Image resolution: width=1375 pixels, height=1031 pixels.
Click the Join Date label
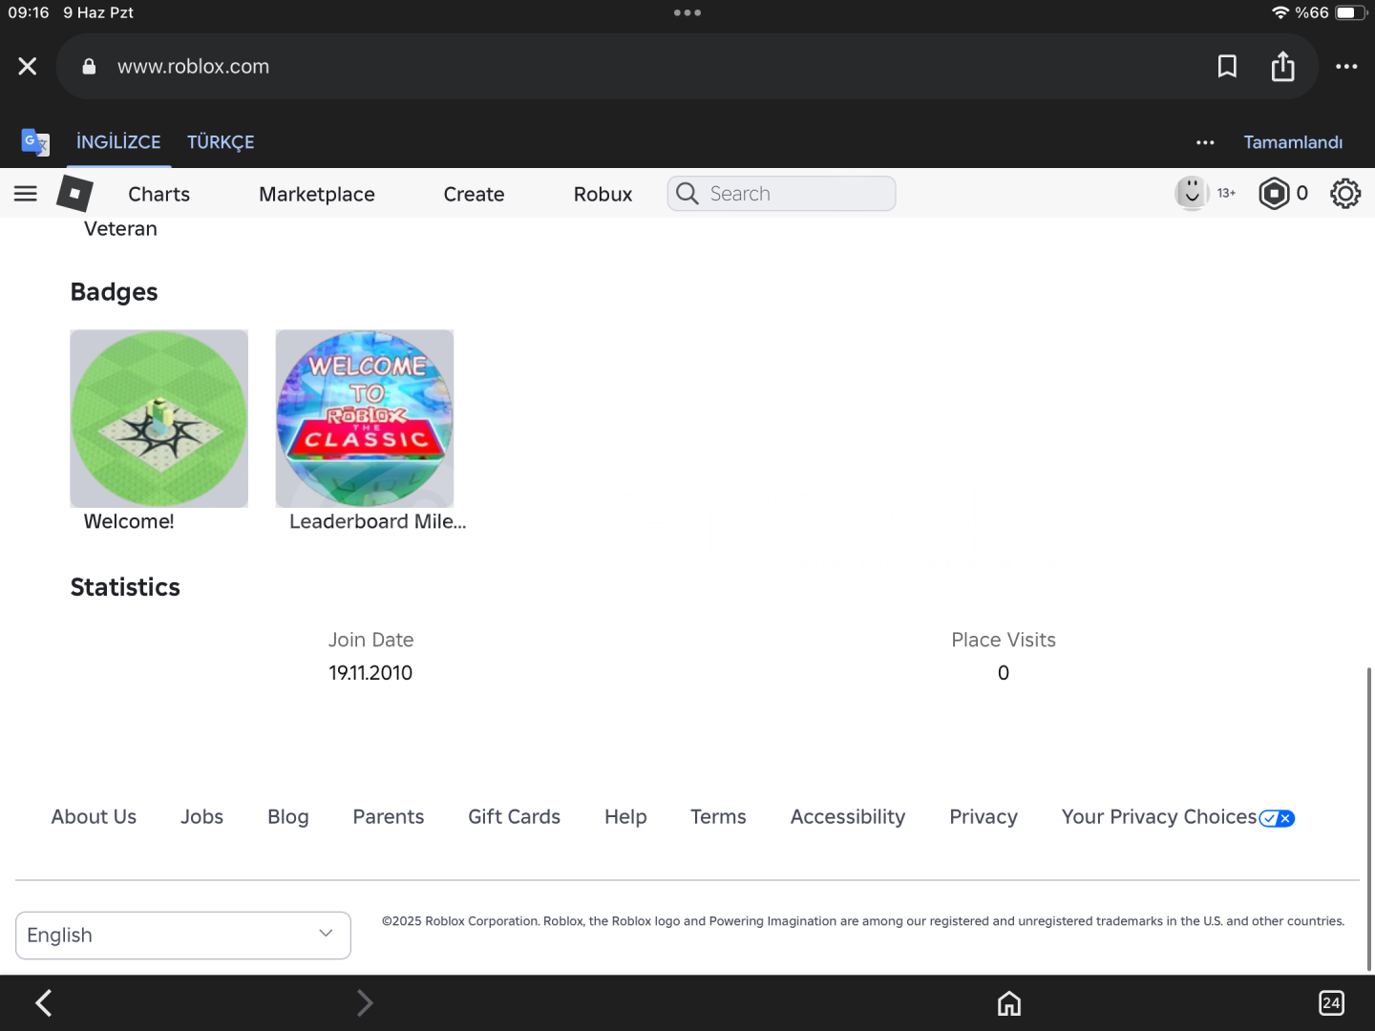pyautogui.click(x=371, y=640)
